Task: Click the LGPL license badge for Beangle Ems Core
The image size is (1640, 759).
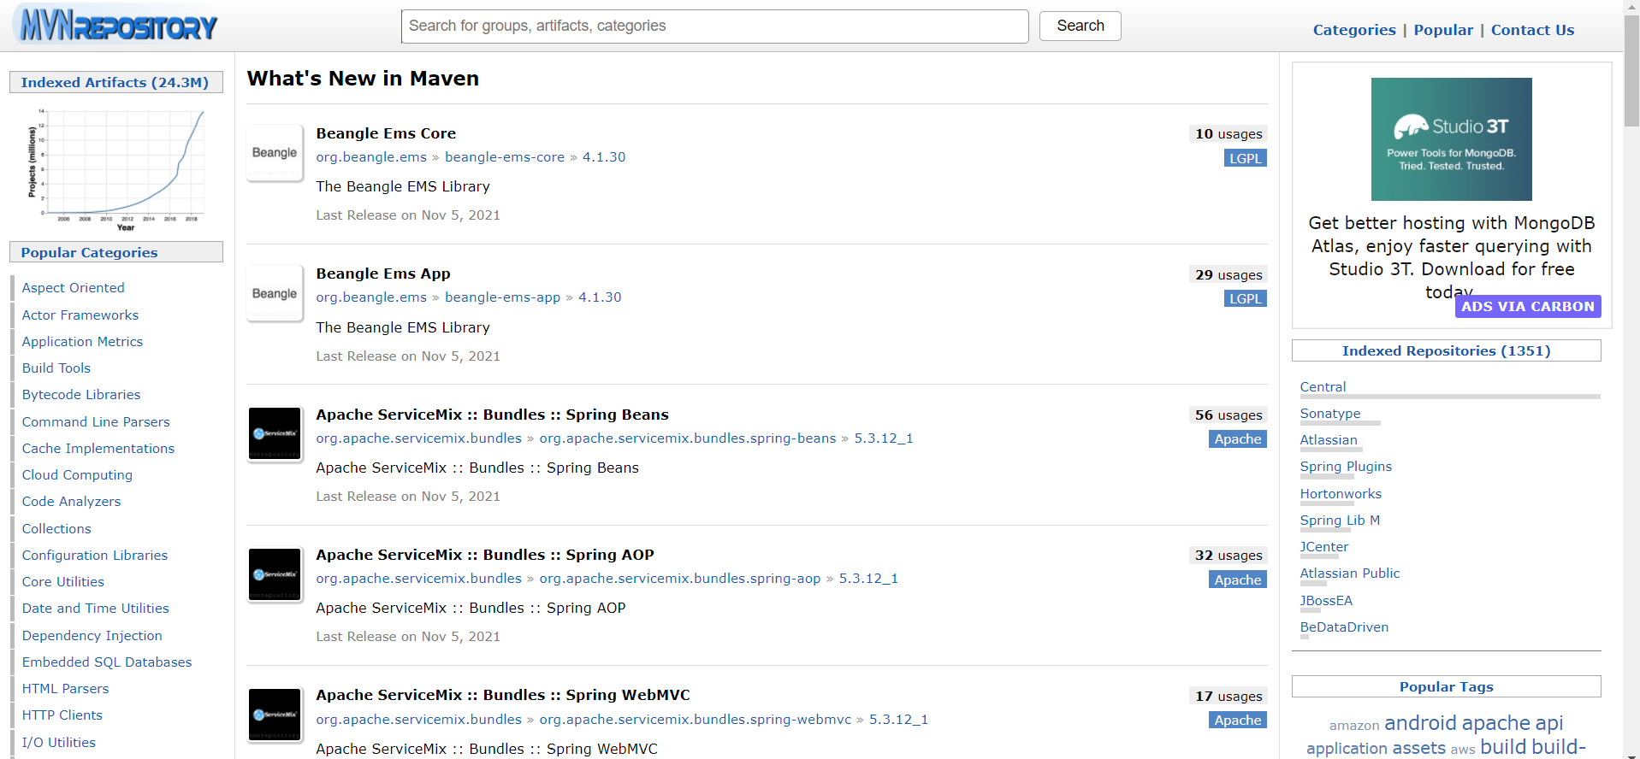Action: click(x=1246, y=158)
